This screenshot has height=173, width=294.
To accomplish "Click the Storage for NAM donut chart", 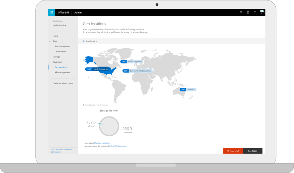I will coord(109,126).
